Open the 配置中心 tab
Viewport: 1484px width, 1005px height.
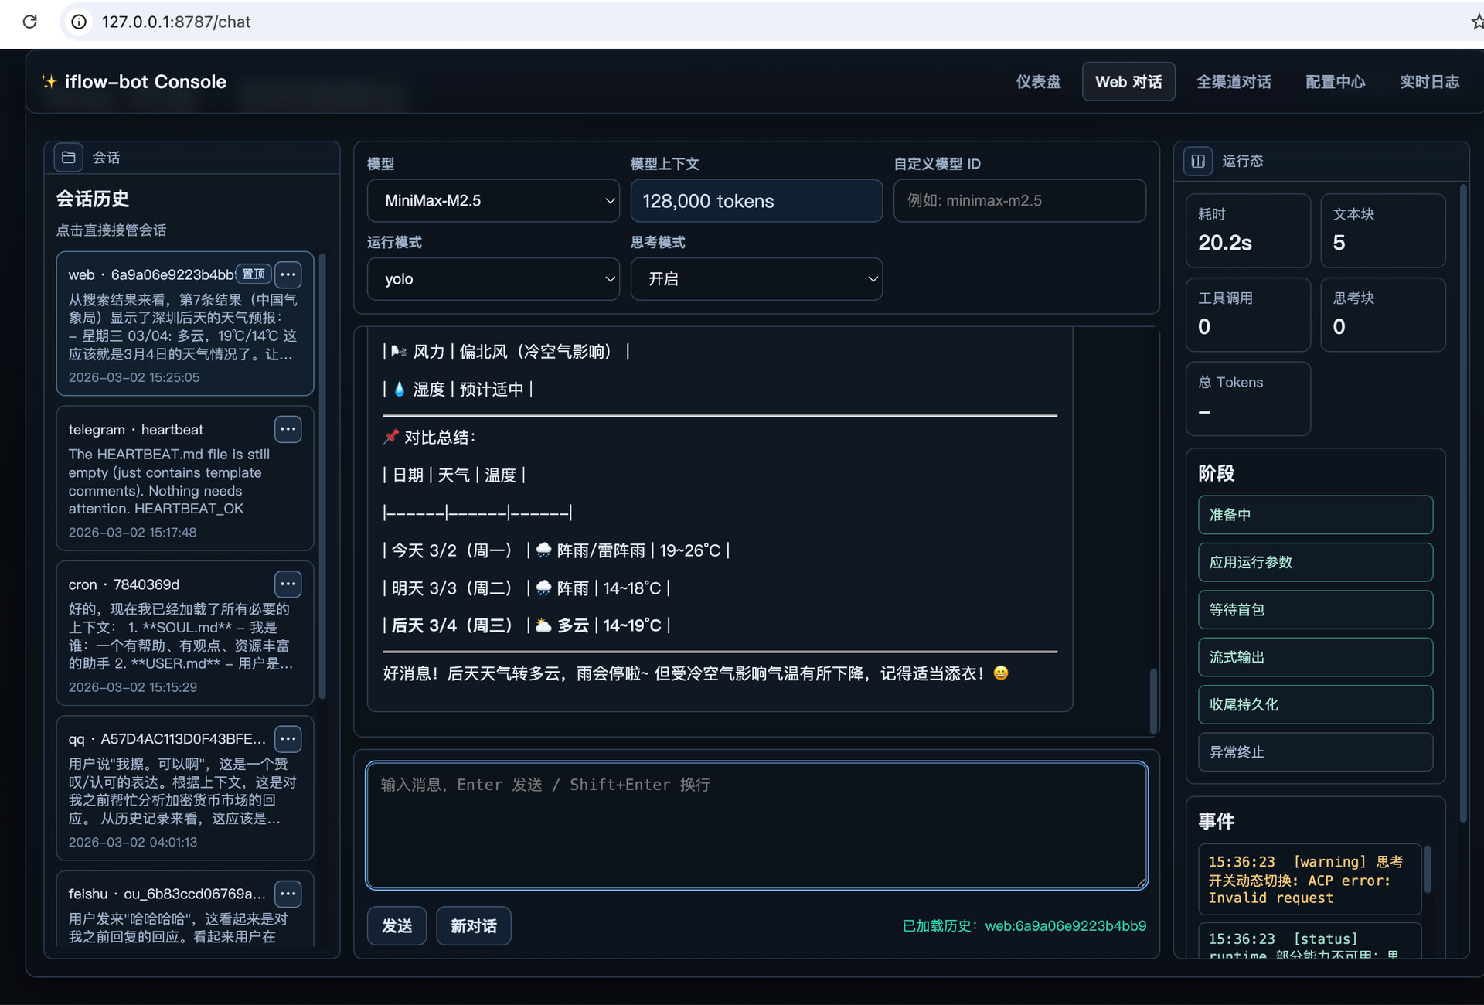1335,82
